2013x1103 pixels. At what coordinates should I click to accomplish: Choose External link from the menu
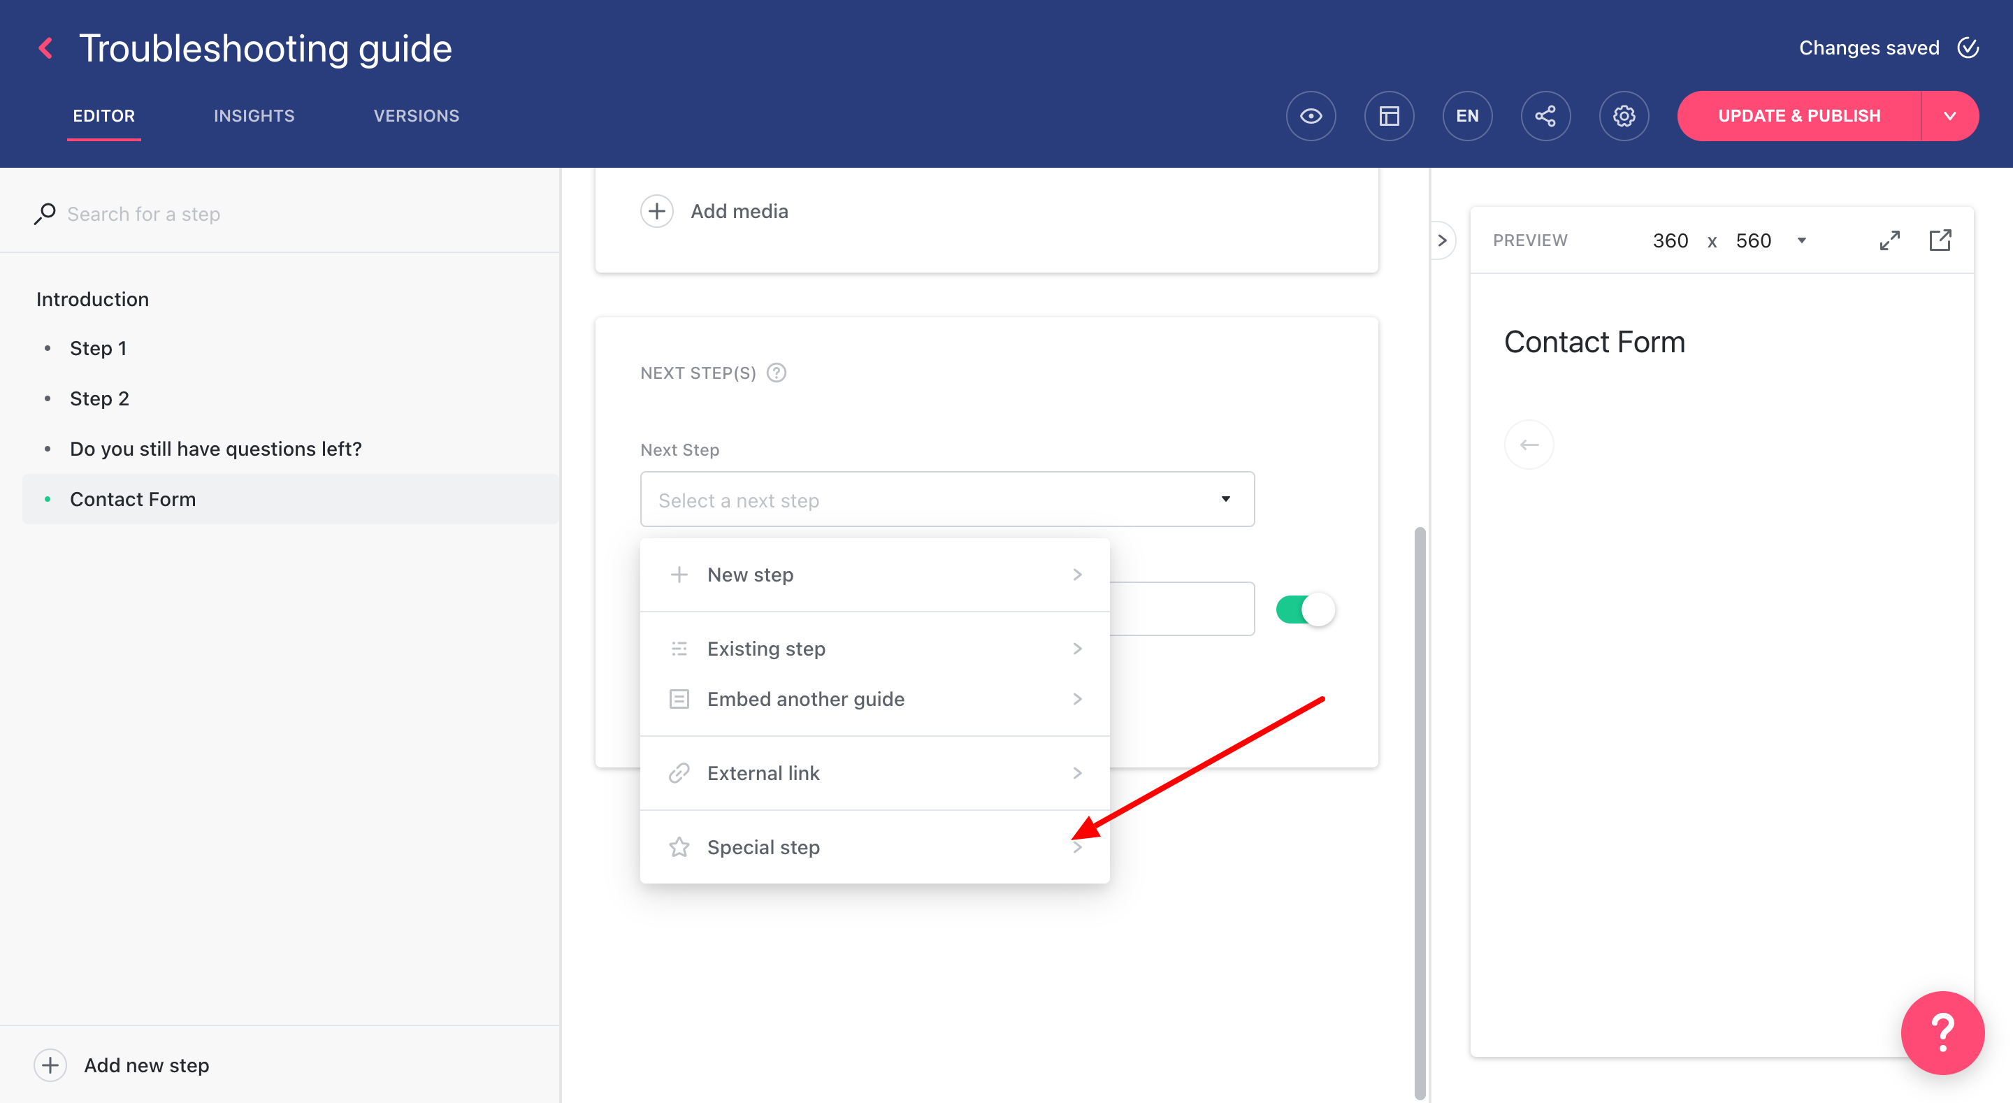[x=874, y=772]
